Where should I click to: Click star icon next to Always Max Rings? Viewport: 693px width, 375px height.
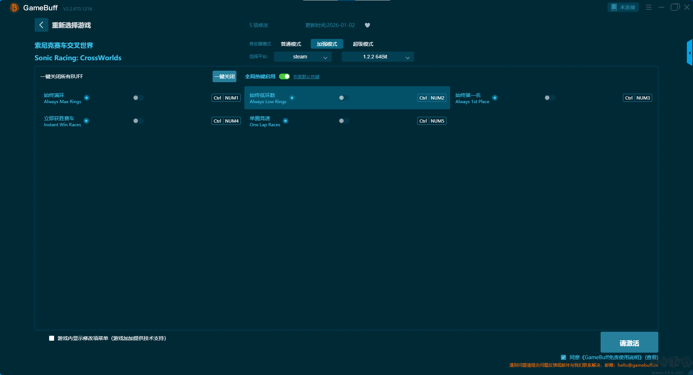pos(87,98)
